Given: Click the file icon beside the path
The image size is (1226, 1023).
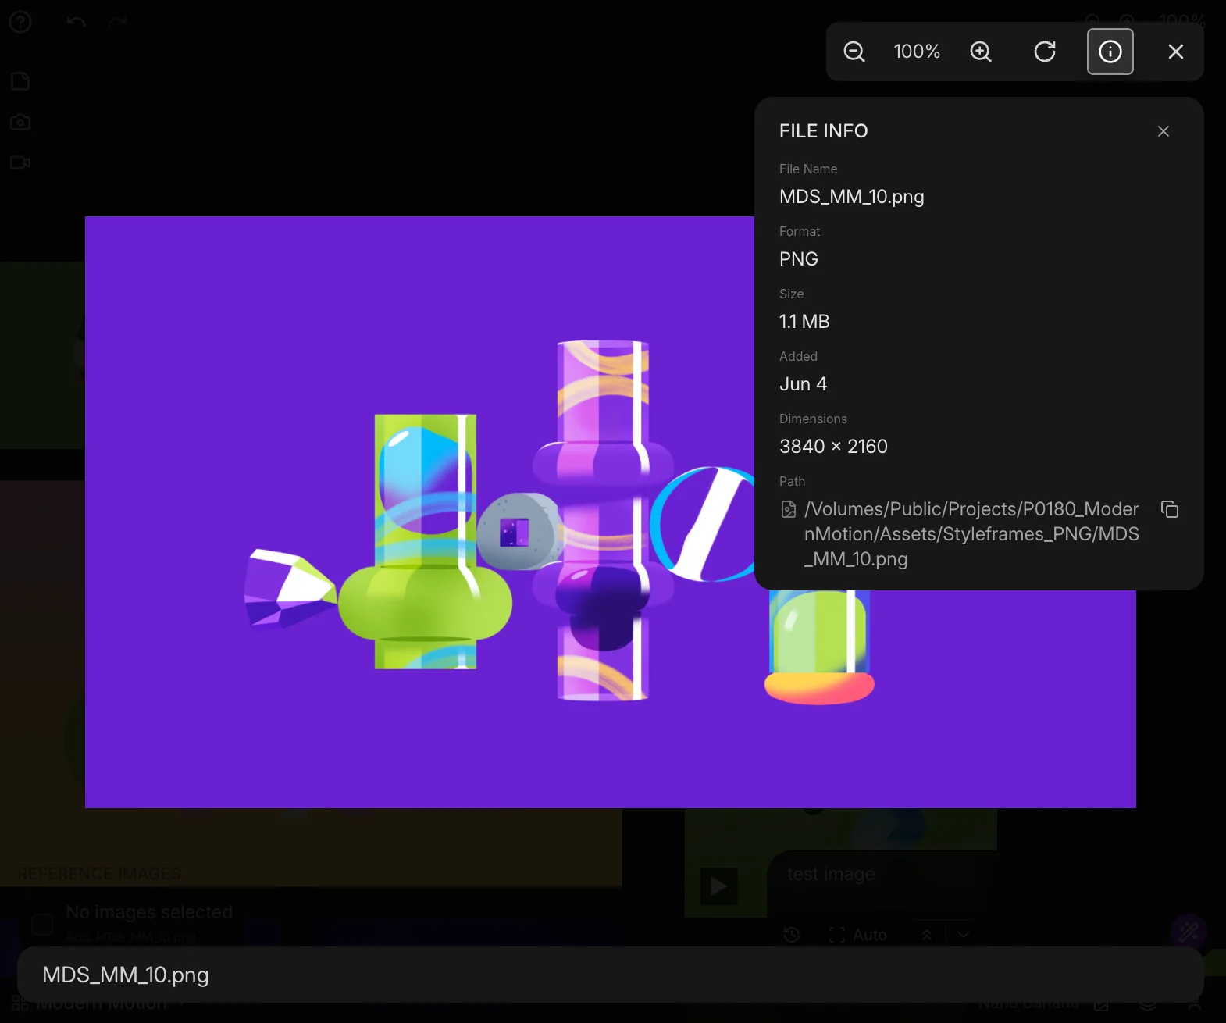Looking at the screenshot, I should (x=789, y=509).
